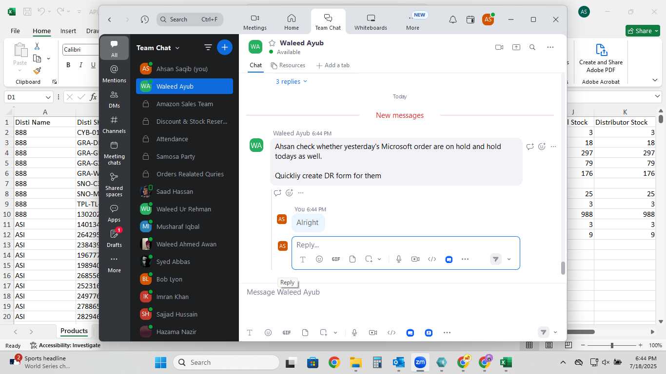Switch to Home tab in Zoom

(292, 22)
